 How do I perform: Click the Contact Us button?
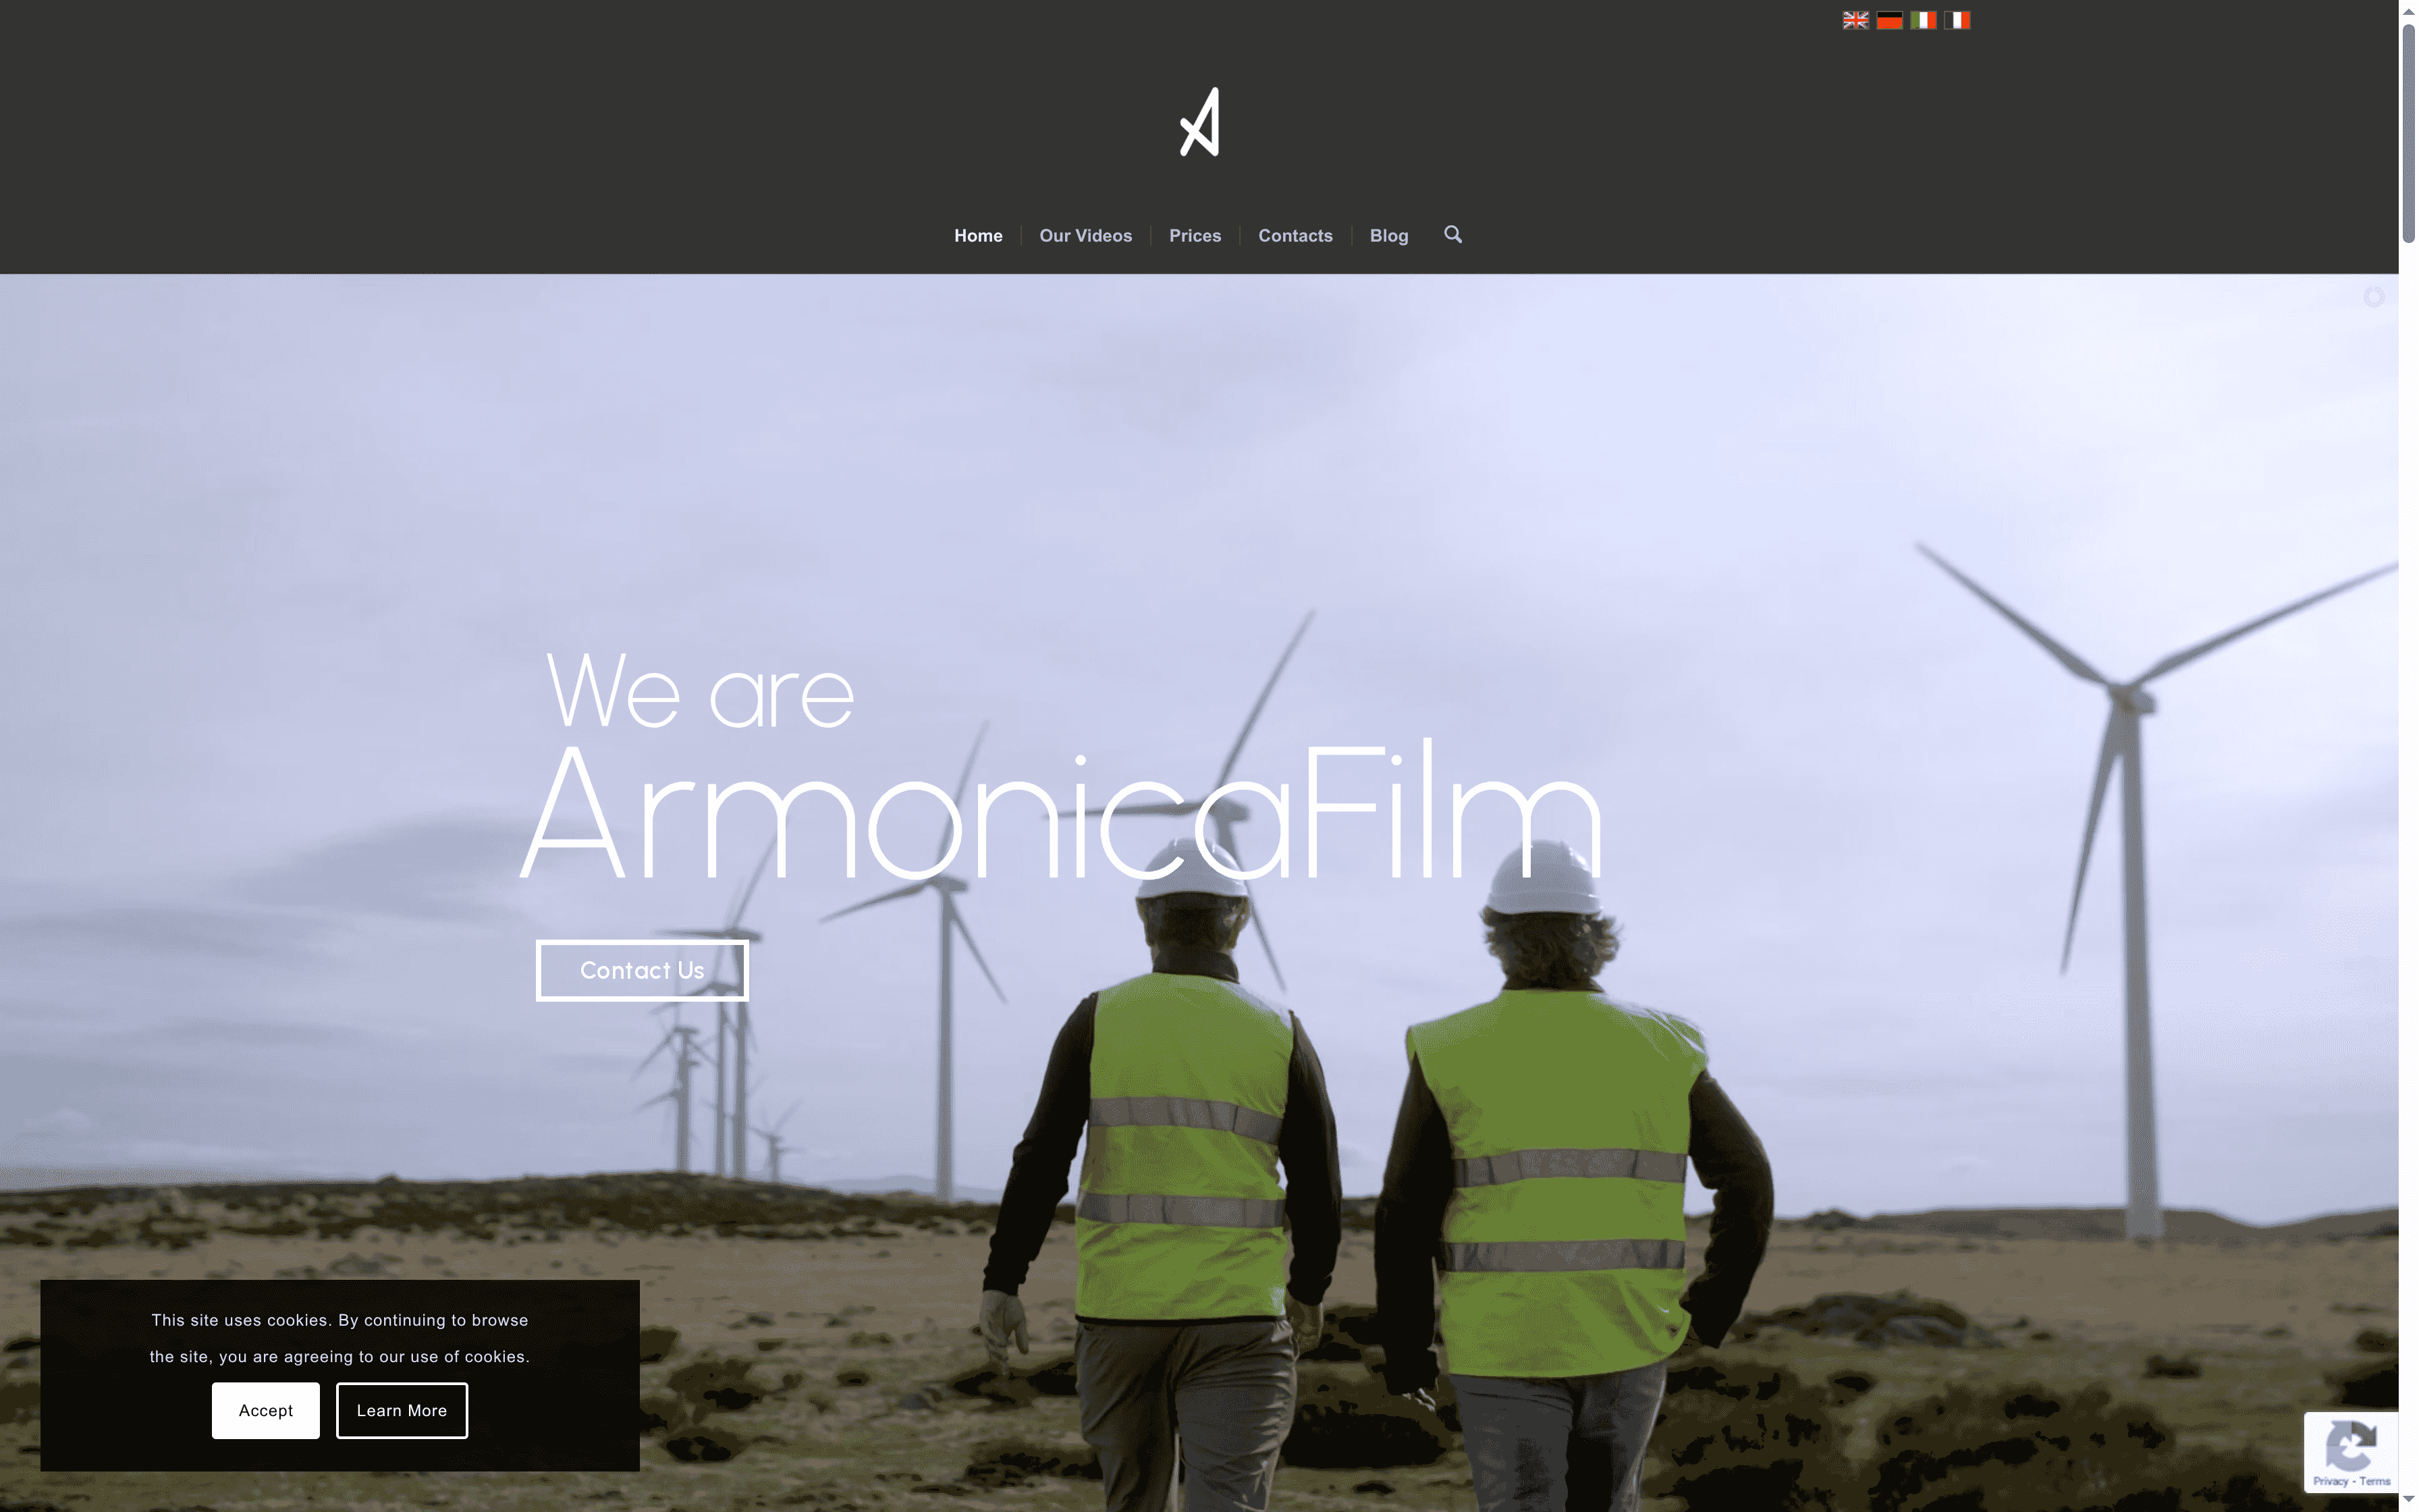coord(642,970)
